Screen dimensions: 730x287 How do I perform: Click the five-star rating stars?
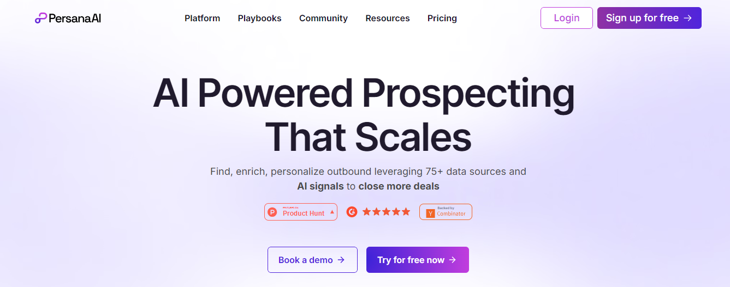coord(386,212)
